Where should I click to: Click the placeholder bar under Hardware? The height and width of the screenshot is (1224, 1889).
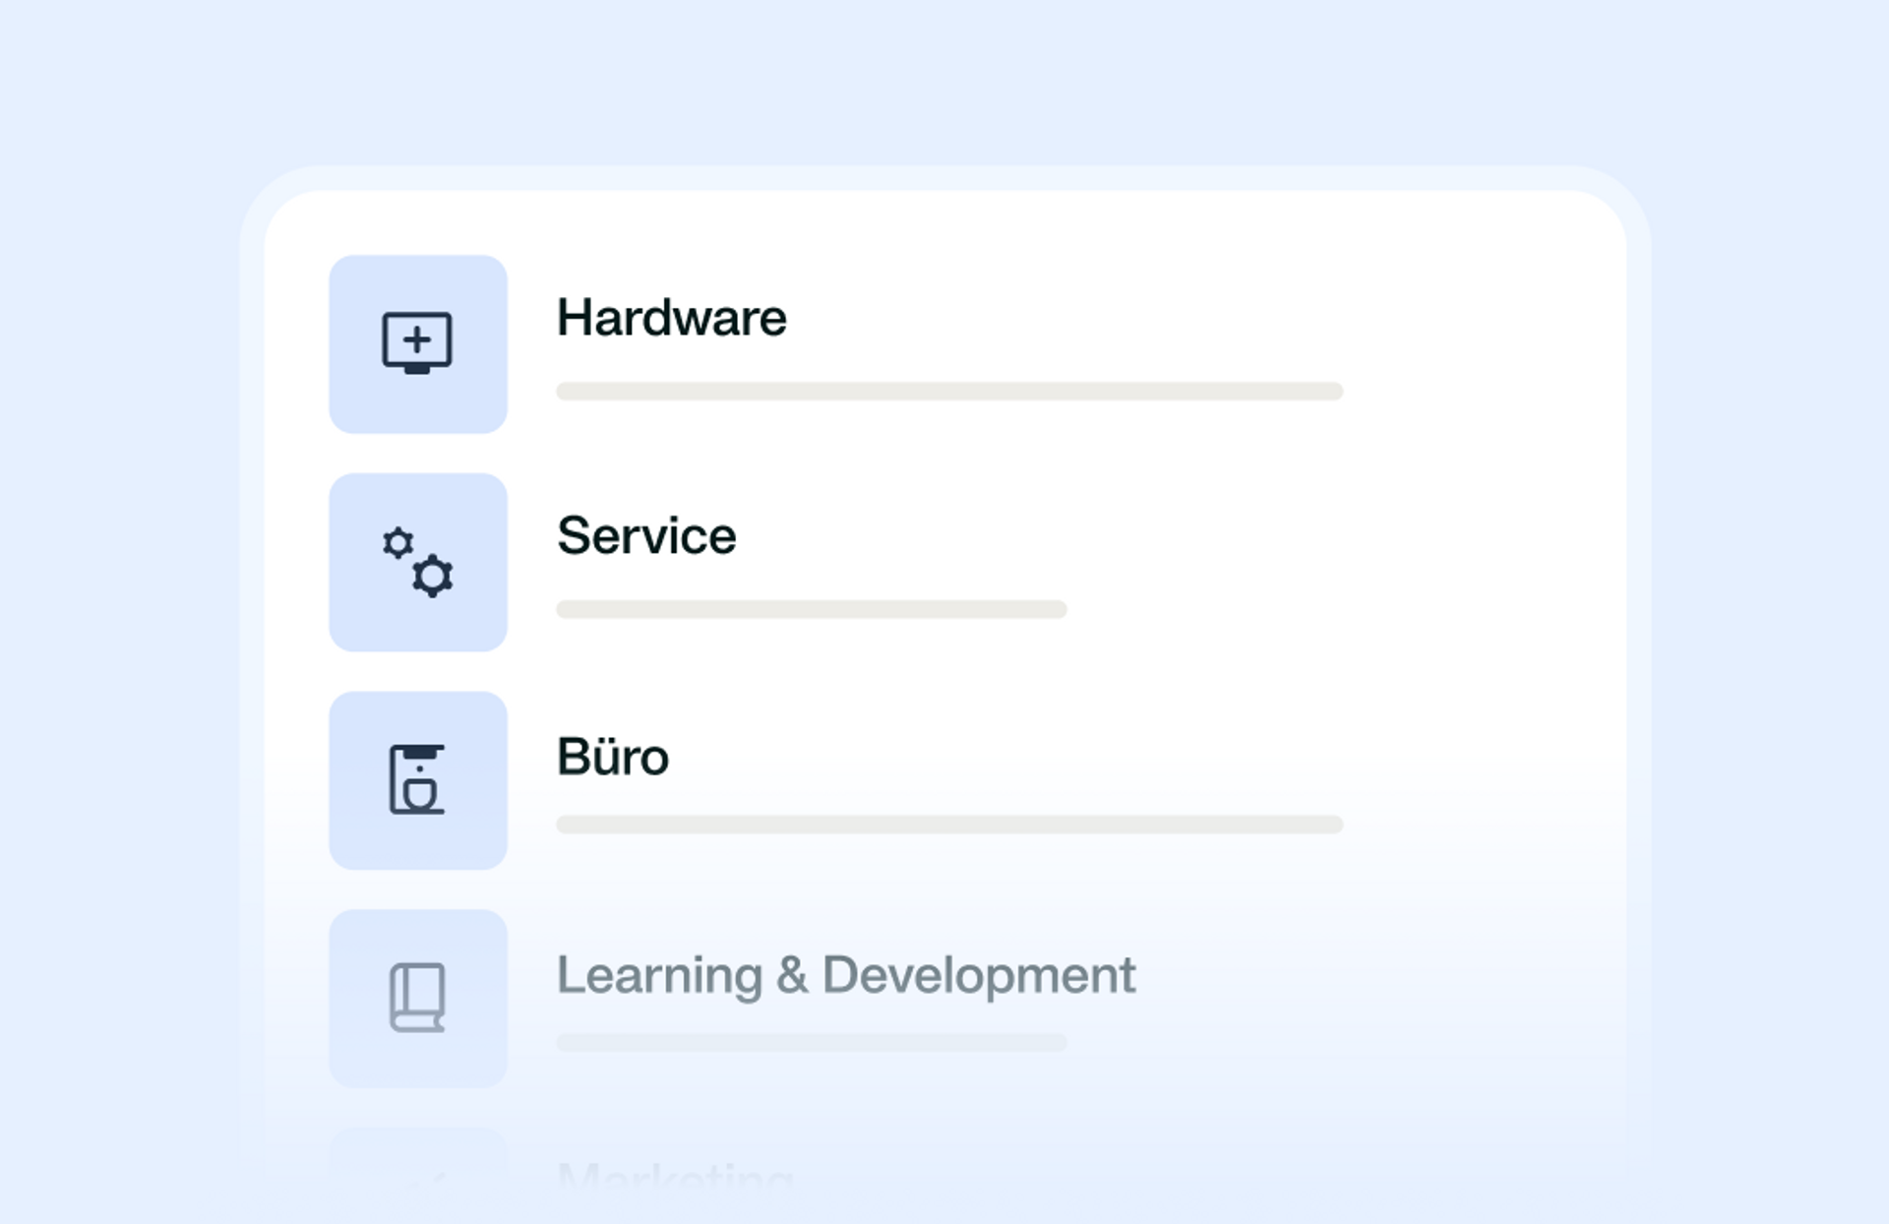[949, 391]
